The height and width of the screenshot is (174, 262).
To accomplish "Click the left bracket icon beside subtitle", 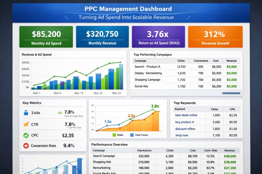I will click(67, 18).
